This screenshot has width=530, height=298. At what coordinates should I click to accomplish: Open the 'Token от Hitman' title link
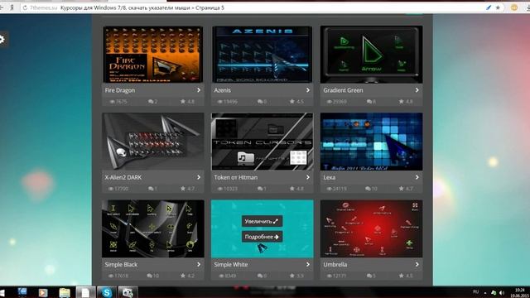point(235,177)
